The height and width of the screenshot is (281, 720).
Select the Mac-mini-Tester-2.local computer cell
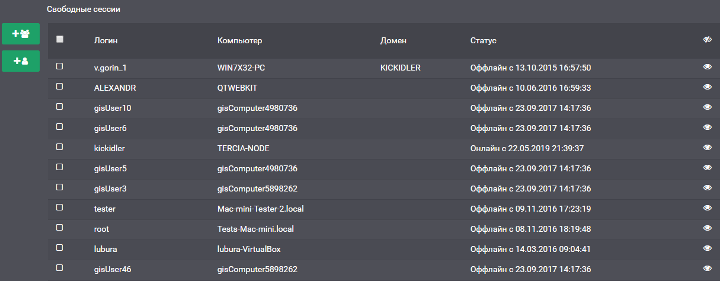coord(261,209)
